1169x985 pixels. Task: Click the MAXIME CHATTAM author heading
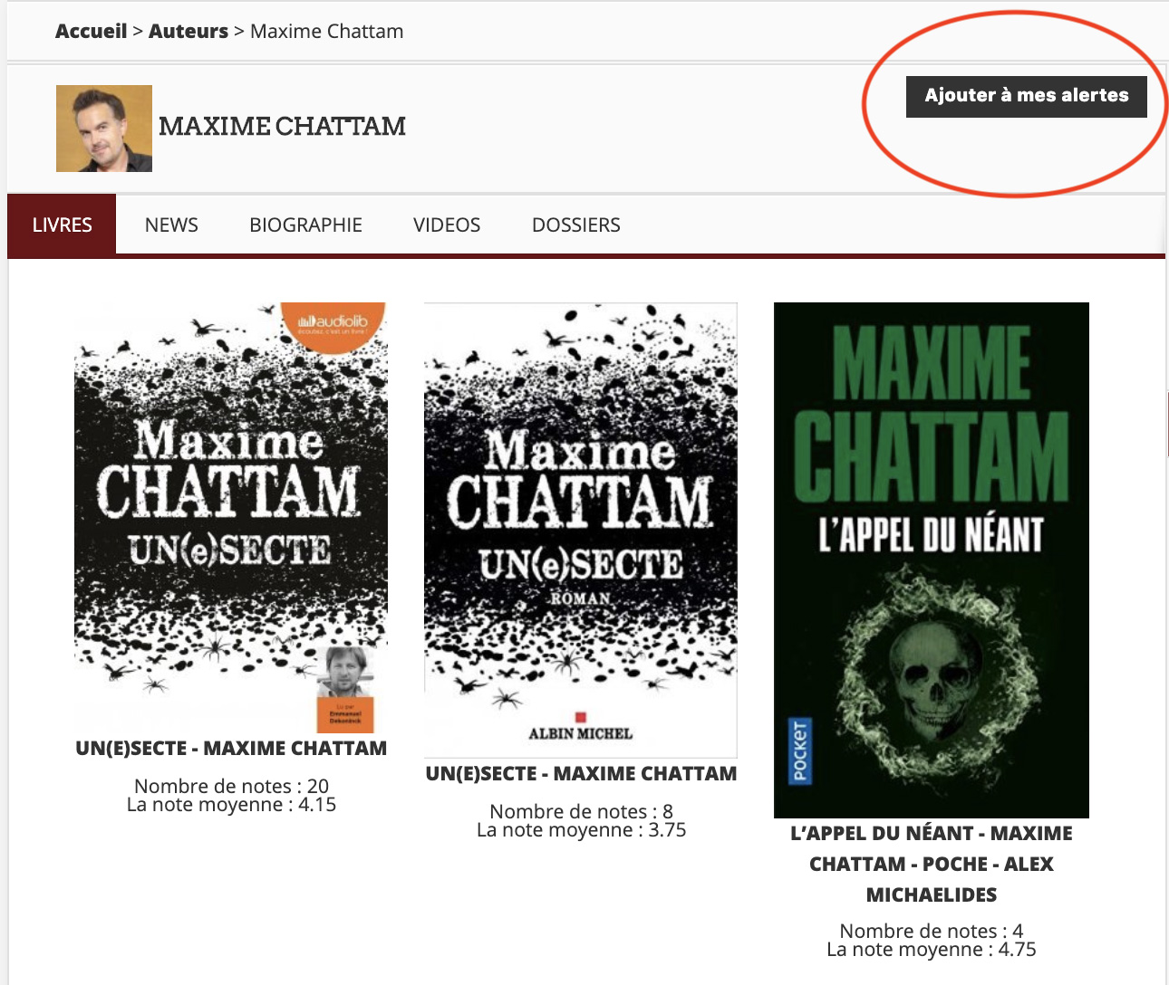coord(282,127)
